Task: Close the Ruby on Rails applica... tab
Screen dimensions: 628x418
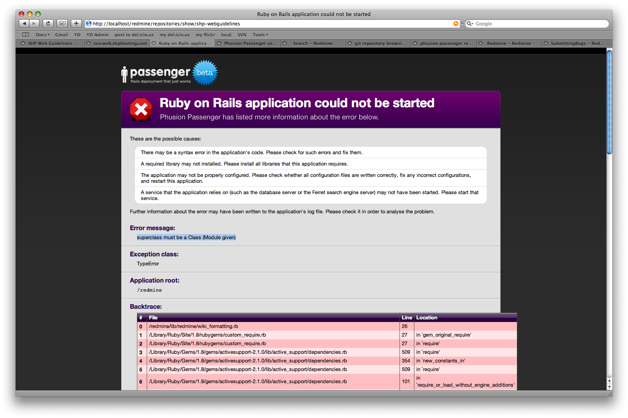Action: [154, 43]
